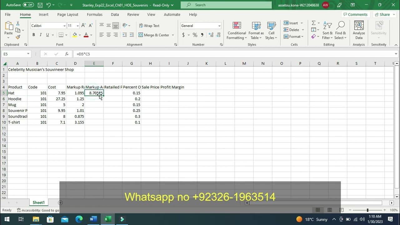Open Conditional Formatting menu
This screenshot has width=400, height=225.
tap(237, 31)
